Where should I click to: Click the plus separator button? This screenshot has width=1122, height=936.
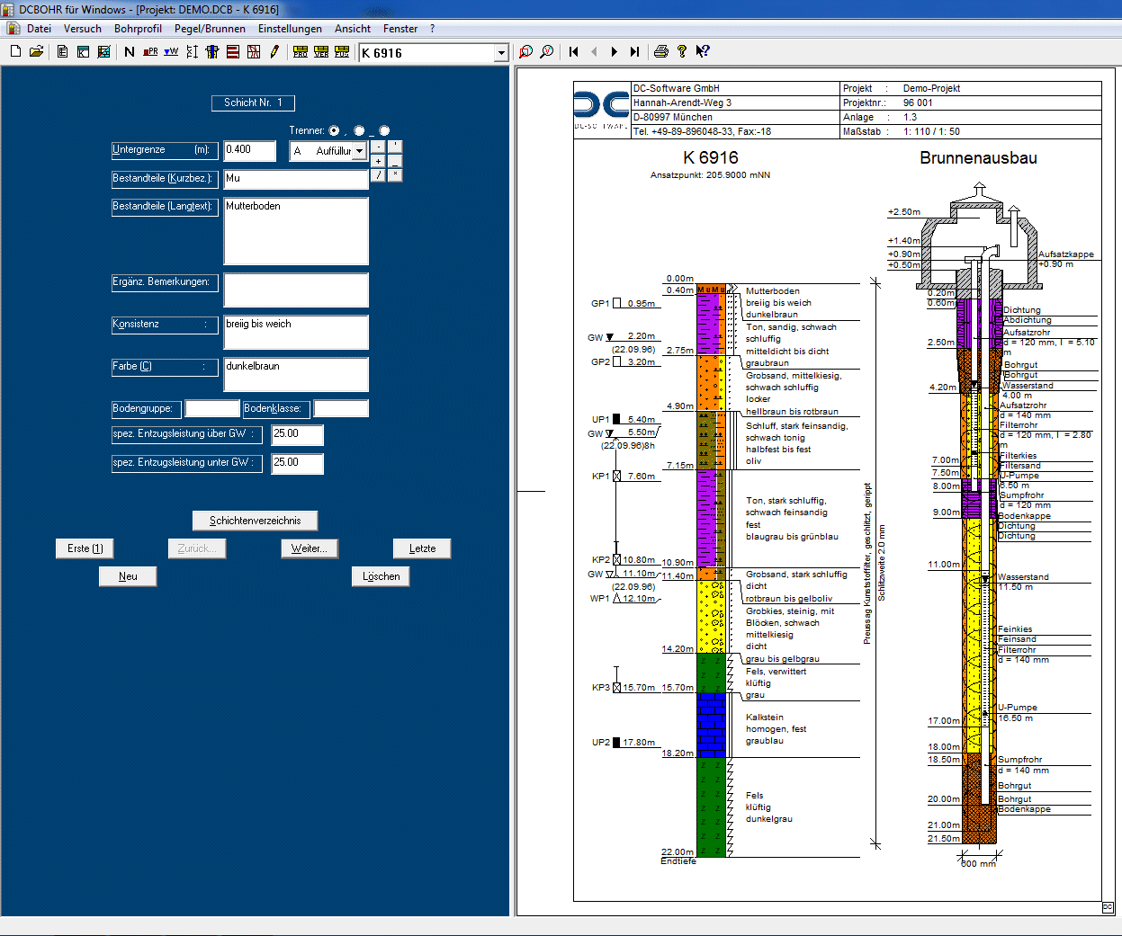(x=378, y=161)
